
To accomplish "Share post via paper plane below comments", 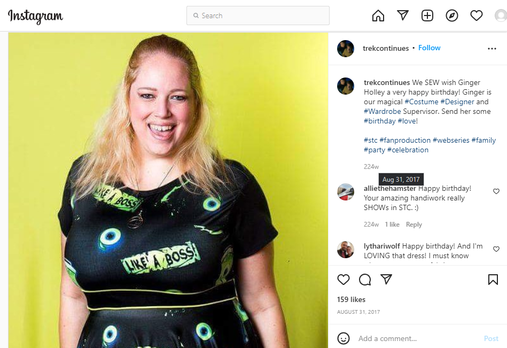I will coord(386,279).
